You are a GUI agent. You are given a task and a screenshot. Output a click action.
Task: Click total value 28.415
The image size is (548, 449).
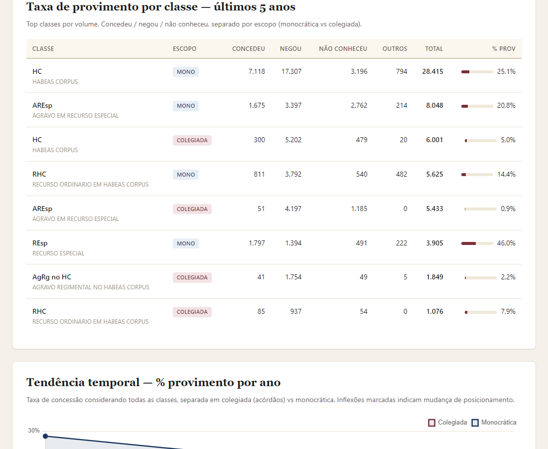tap(432, 71)
